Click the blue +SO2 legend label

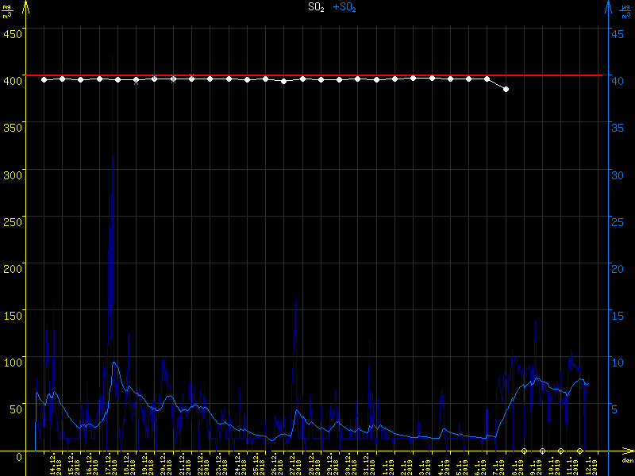(344, 7)
